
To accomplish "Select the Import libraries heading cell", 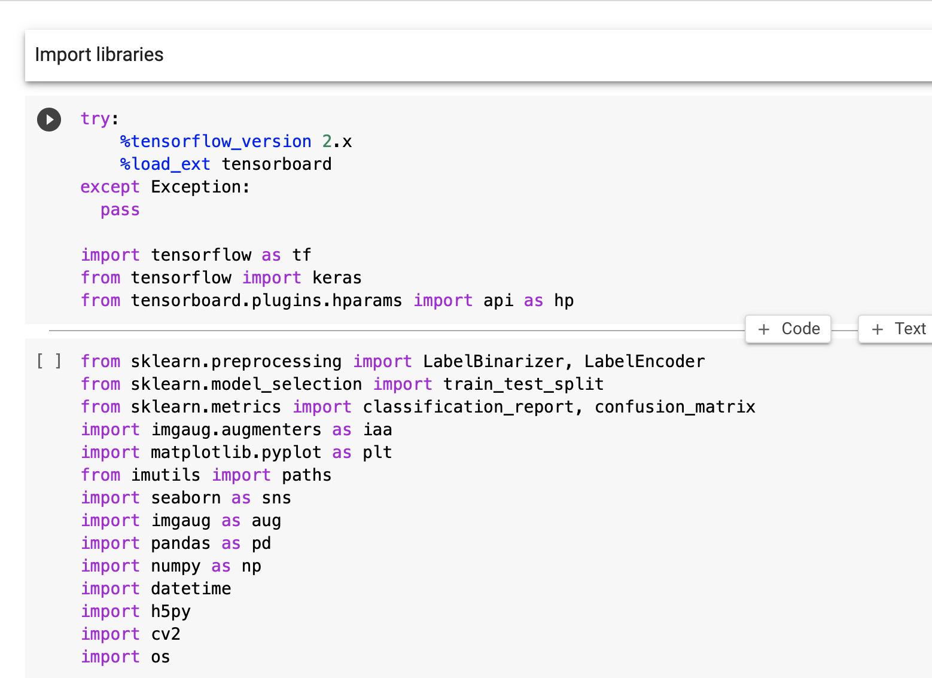I will tap(479, 55).
